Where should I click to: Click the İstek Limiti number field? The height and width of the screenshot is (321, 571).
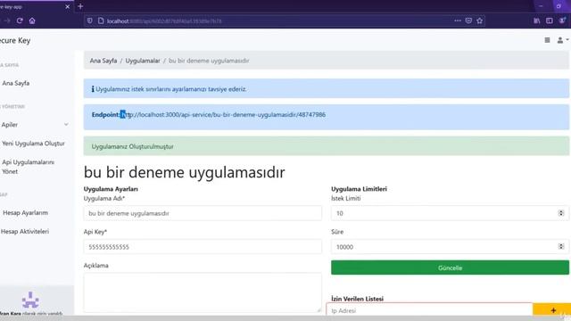[x=450, y=213]
